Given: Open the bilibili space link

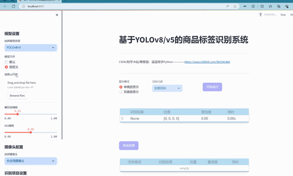Looking at the screenshot, I should coord(207,62).
